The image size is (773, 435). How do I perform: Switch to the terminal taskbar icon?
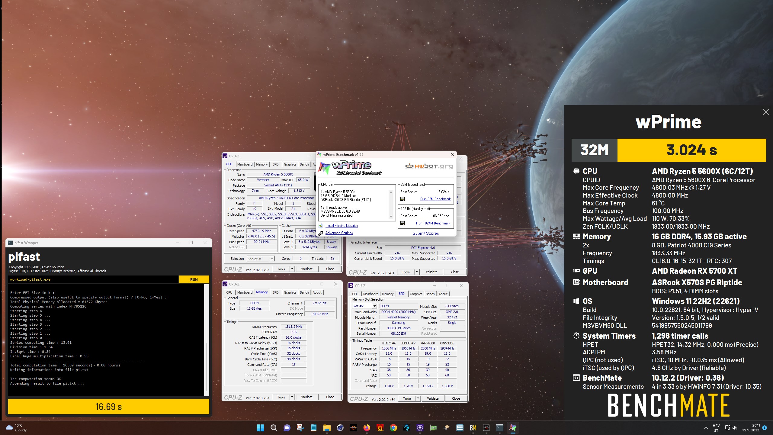(x=499, y=427)
